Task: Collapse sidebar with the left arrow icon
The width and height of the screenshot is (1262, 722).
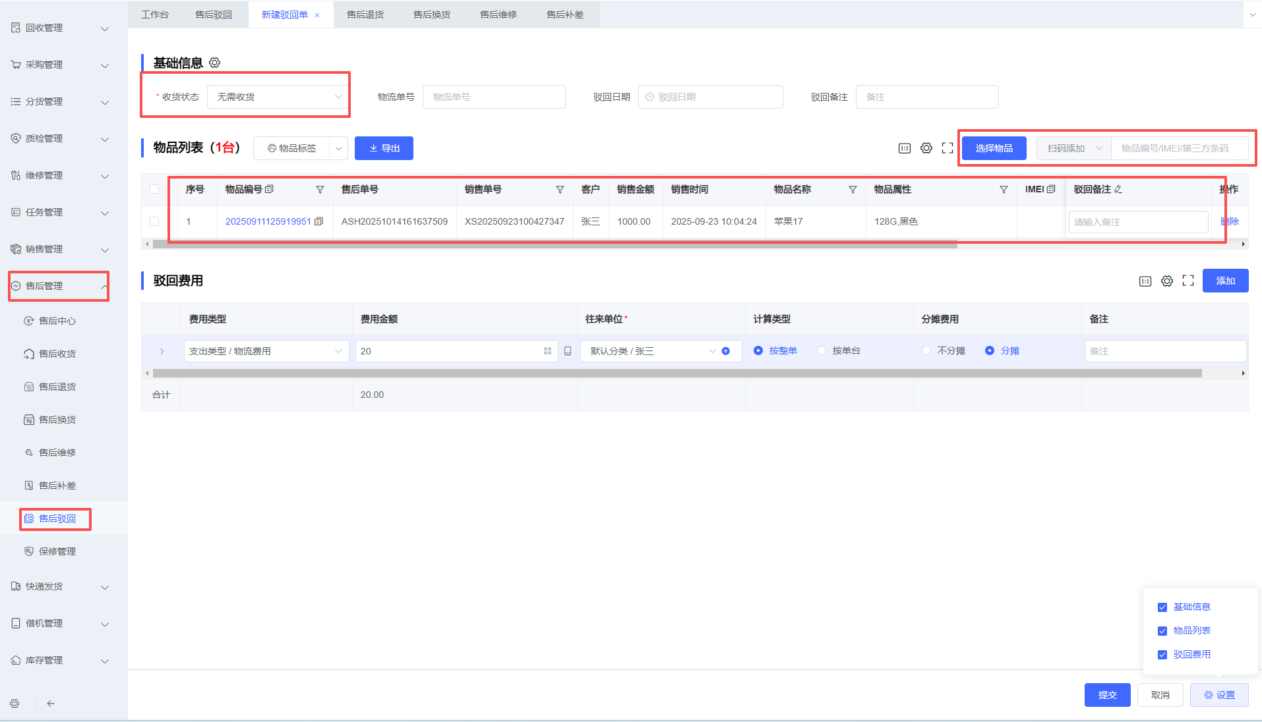Action: [x=51, y=704]
